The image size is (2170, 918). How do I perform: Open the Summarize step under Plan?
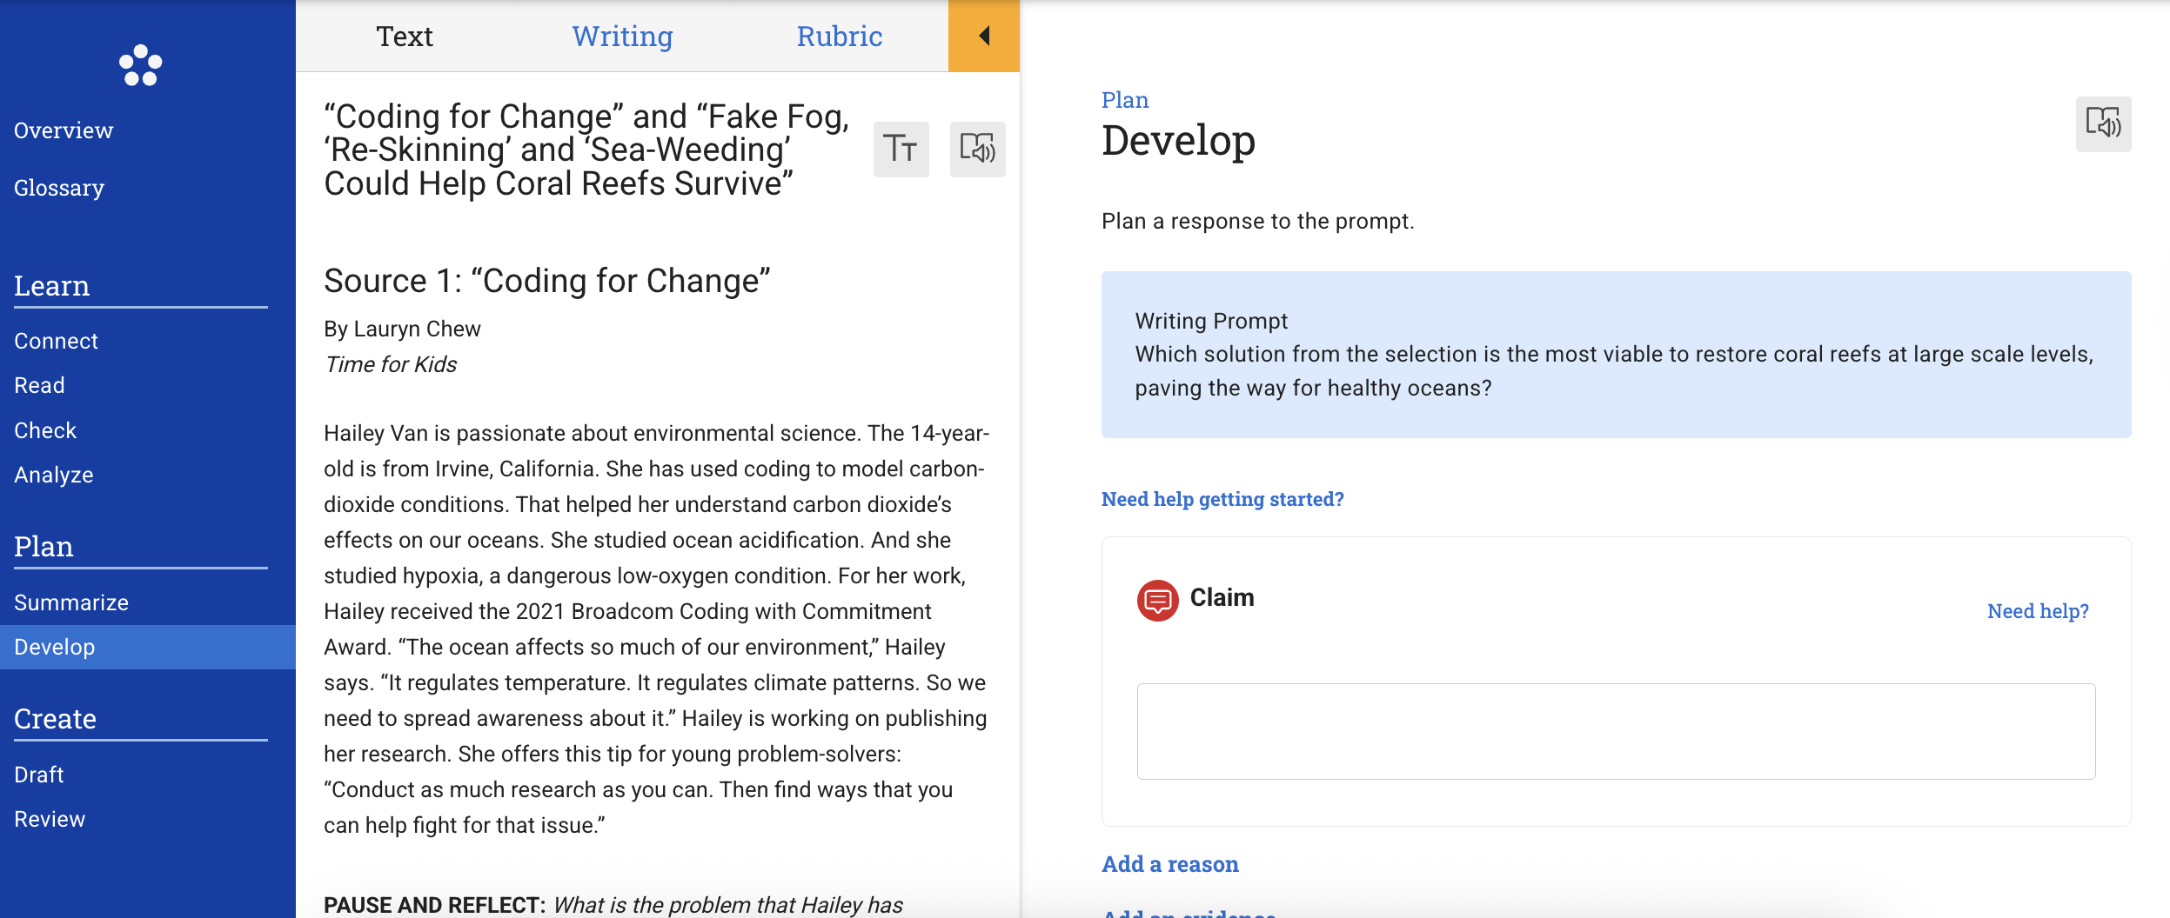point(71,602)
